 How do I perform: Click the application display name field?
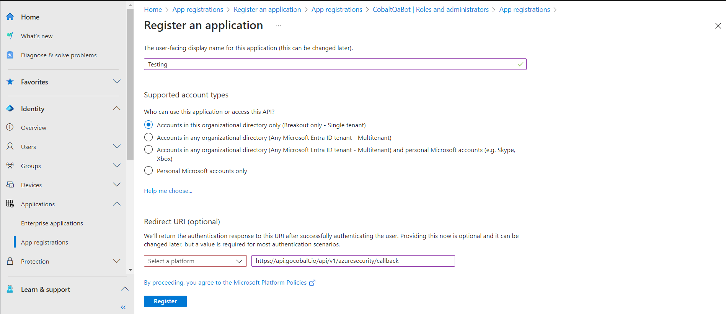335,64
